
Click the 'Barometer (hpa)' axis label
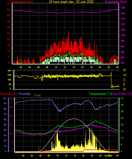(x=116, y=1)
